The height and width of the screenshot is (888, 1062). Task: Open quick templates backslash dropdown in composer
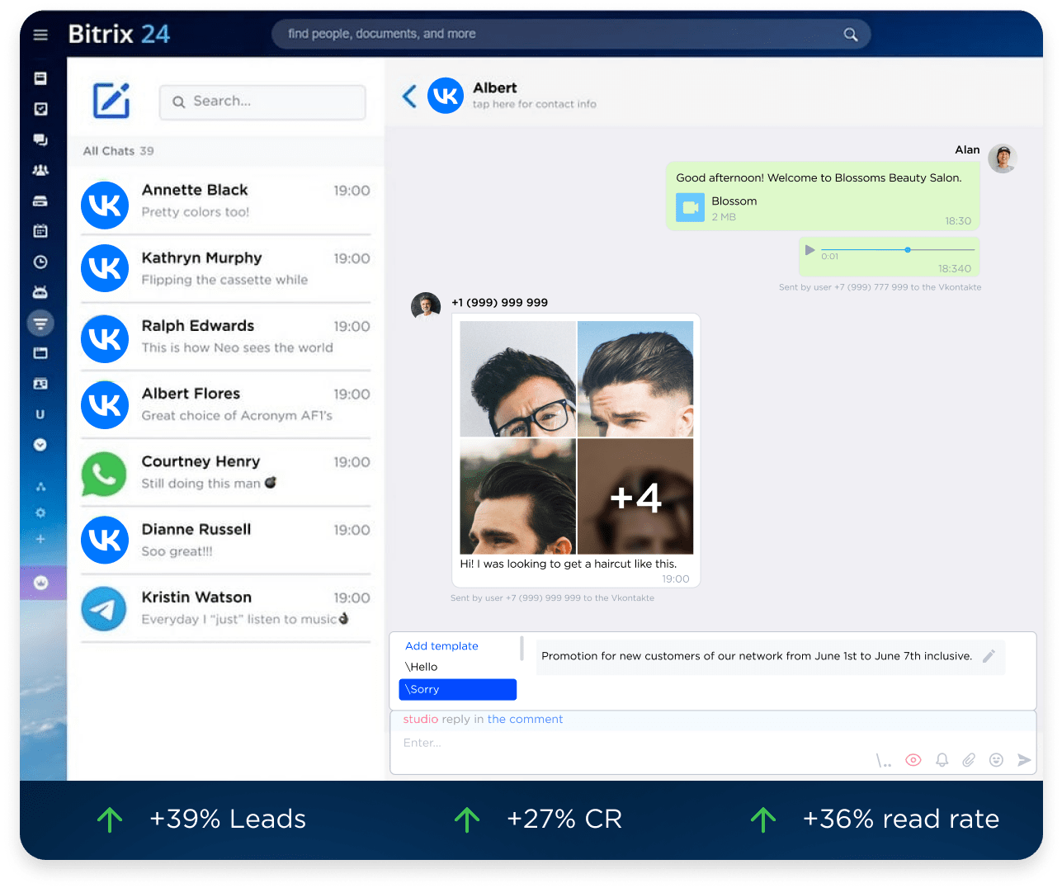884,761
